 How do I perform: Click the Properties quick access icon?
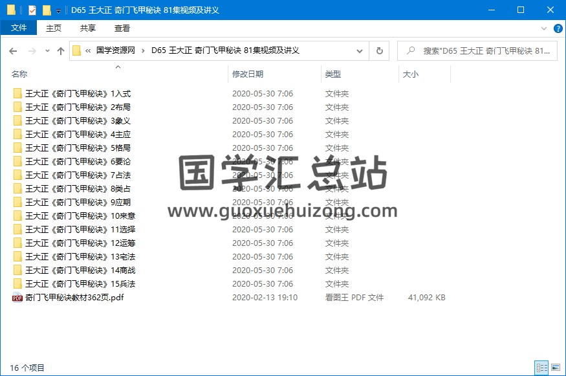(32, 10)
